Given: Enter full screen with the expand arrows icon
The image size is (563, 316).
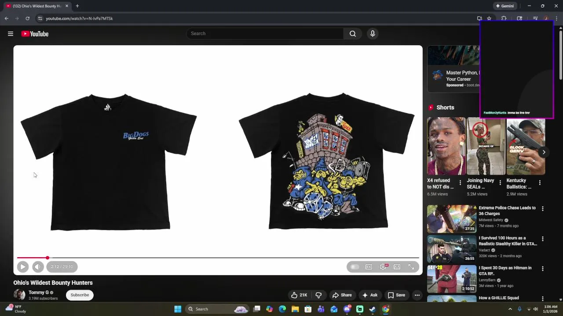Looking at the screenshot, I should 411,267.
